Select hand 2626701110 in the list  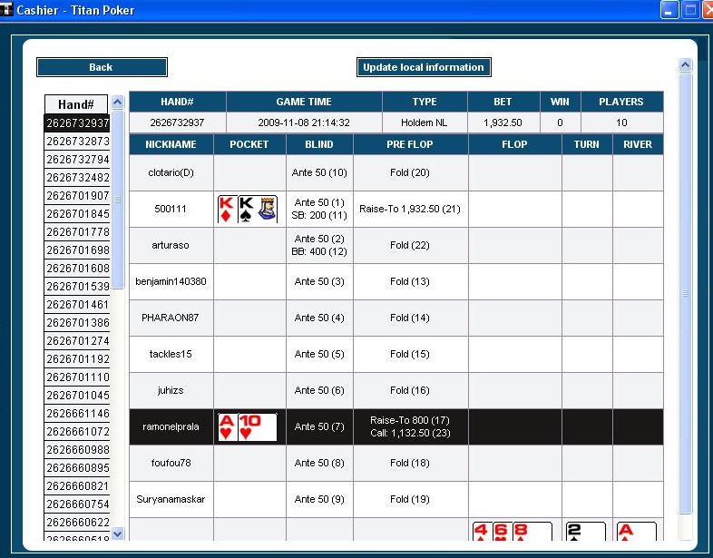(x=77, y=377)
